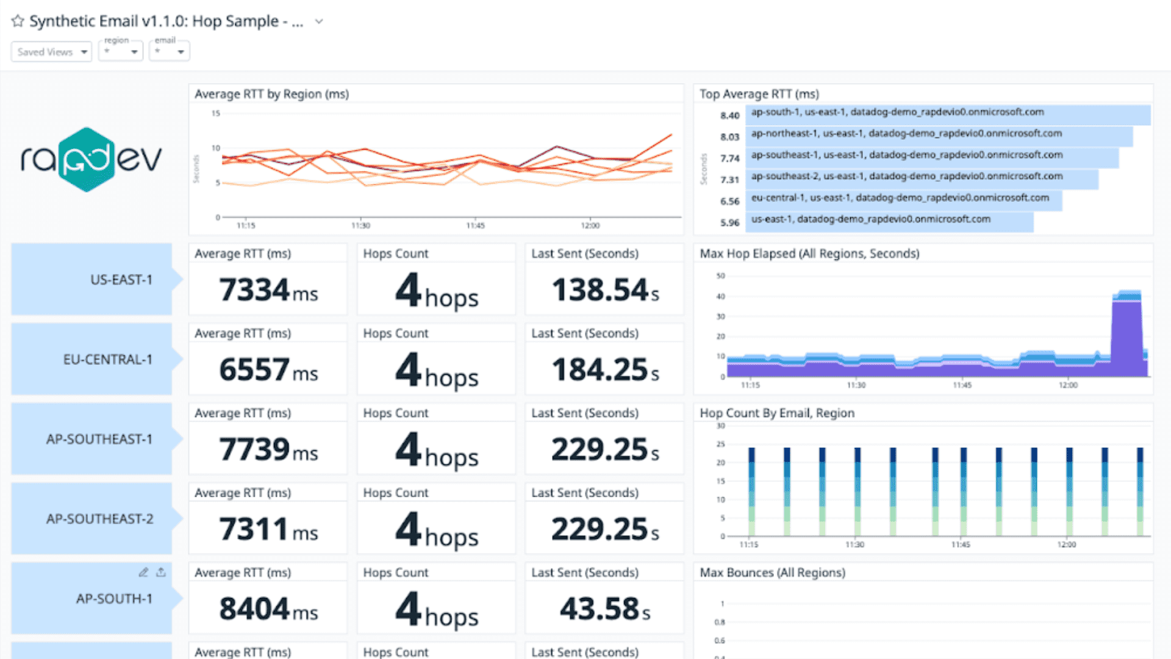Click the US-EAST-1 row 4 hops value
The height and width of the screenshot is (659, 1171).
(x=437, y=290)
